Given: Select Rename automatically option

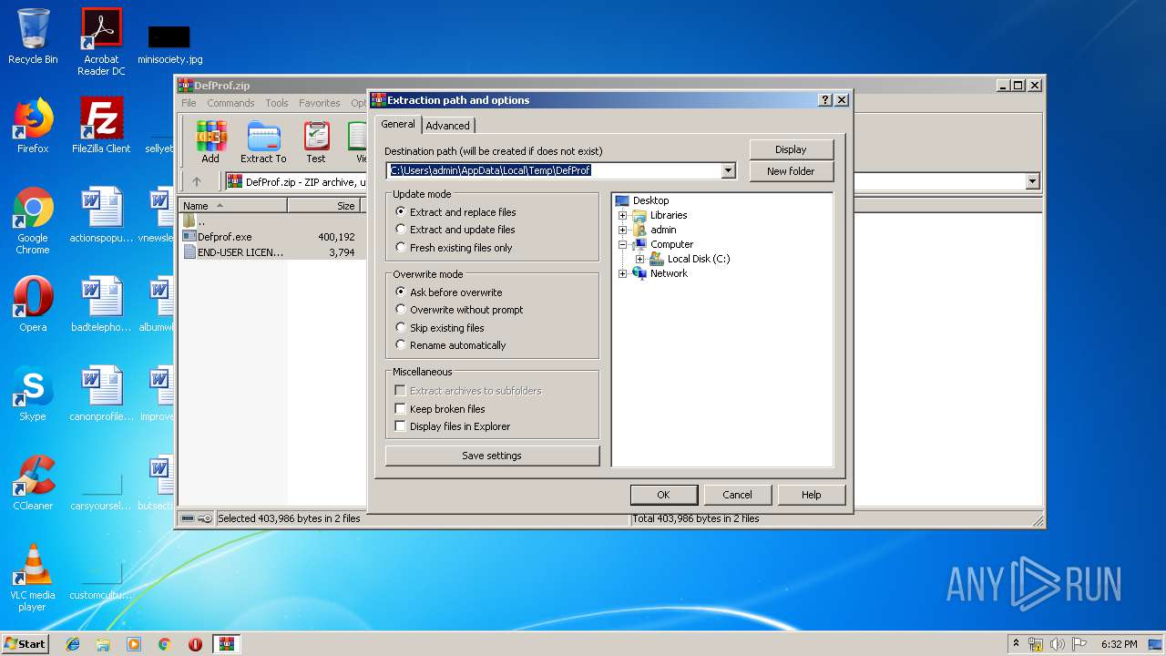Looking at the screenshot, I should pos(451,345).
